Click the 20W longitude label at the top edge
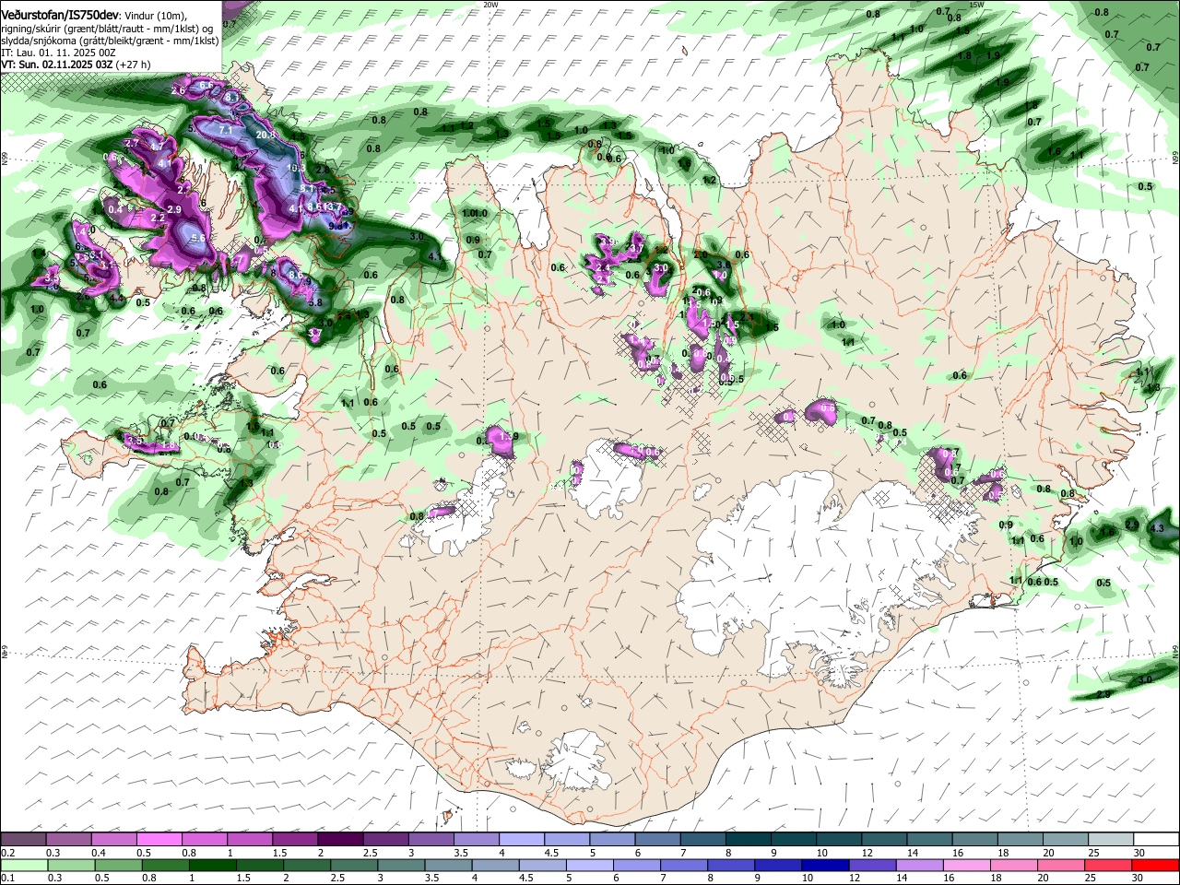Image resolution: width=1180 pixels, height=885 pixels. (490, 5)
